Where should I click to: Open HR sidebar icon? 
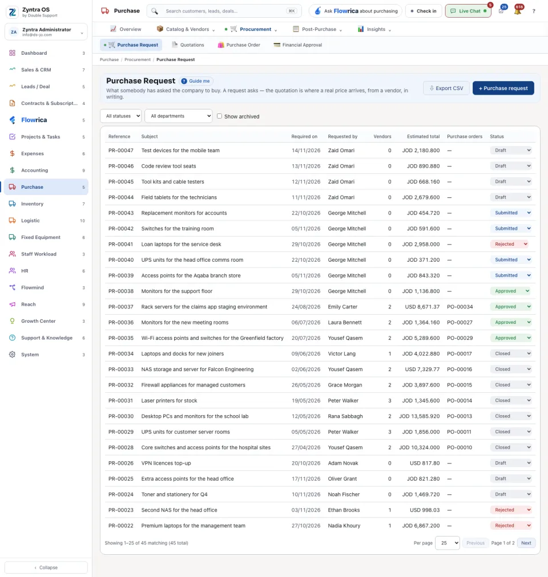12,270
